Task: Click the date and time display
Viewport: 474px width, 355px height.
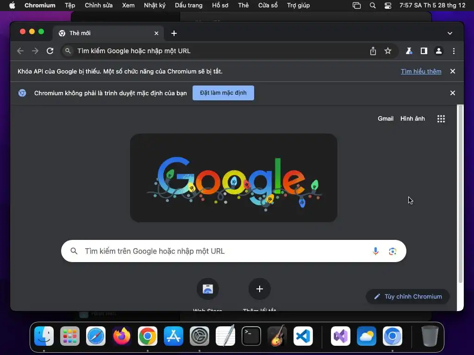Action: [432, 6]
